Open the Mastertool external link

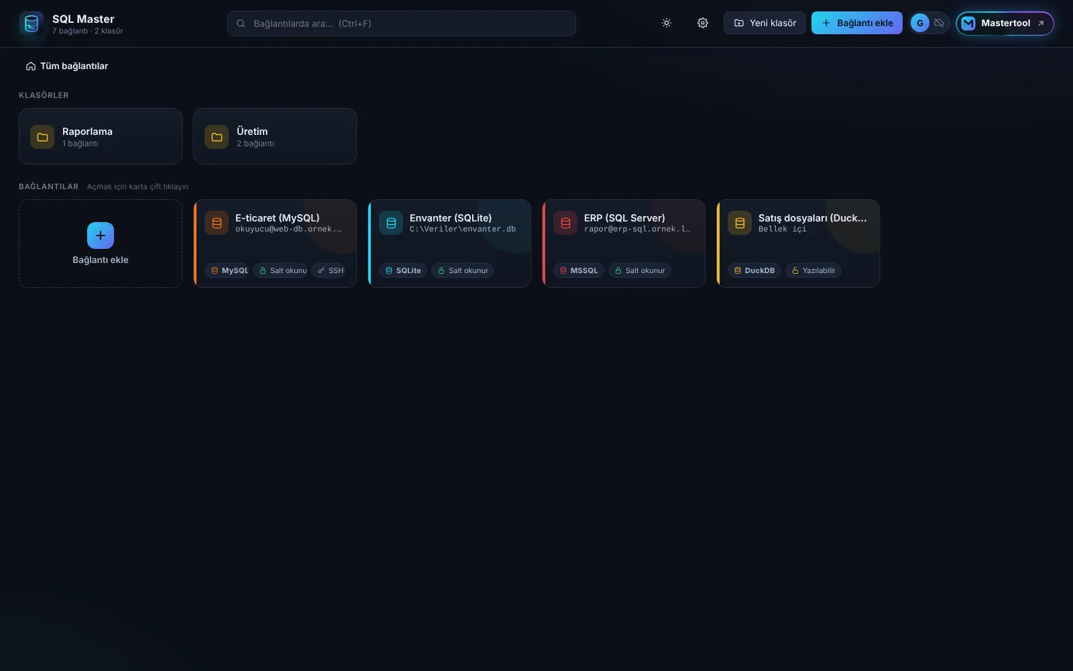pyautogui.click(x=1005, y=23)
